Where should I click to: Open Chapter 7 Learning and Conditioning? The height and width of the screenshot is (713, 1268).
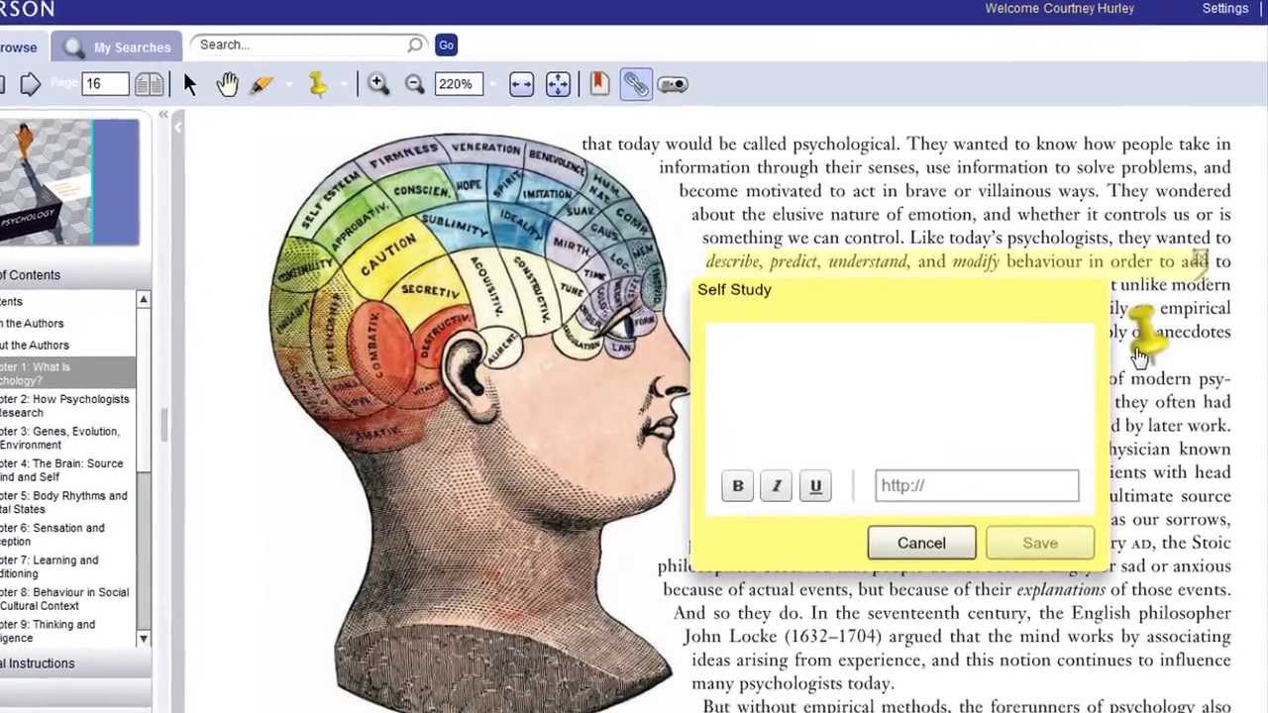point(50,566)
